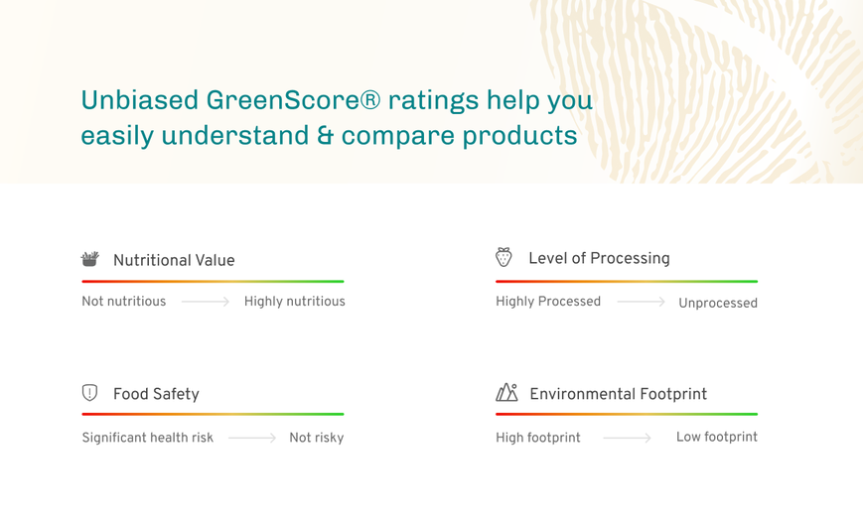Click the arrow after Not nutritious
Viewport: 863px width, 516px height.
(x=206, y=302)
